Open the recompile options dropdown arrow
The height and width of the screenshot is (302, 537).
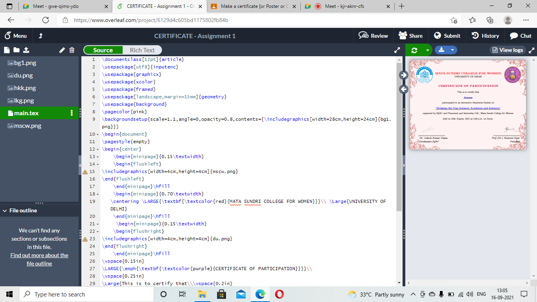pos(427,50)
